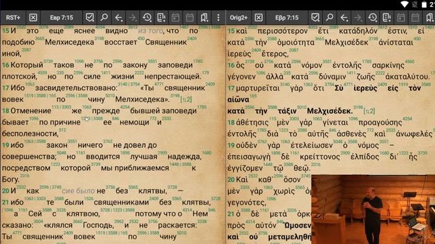The image size is (435, 244).
Task: Open the commentaries document icon in right pane
Action: pyautogui.click(x=387, y=18)
